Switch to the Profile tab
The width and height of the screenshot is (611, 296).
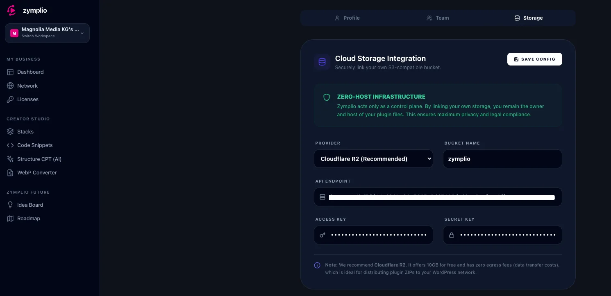point(348,18)
